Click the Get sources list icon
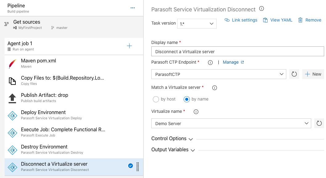Image resolution: width=326 pixels, height=178 pixels. pos(6,24)
